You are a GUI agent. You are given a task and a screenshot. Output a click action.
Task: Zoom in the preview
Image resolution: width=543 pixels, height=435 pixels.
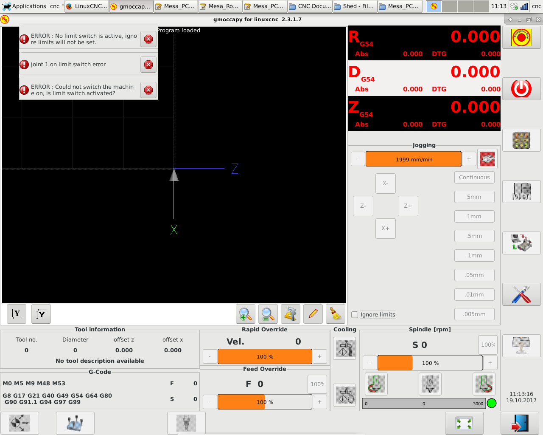click(x=246, y=314)
